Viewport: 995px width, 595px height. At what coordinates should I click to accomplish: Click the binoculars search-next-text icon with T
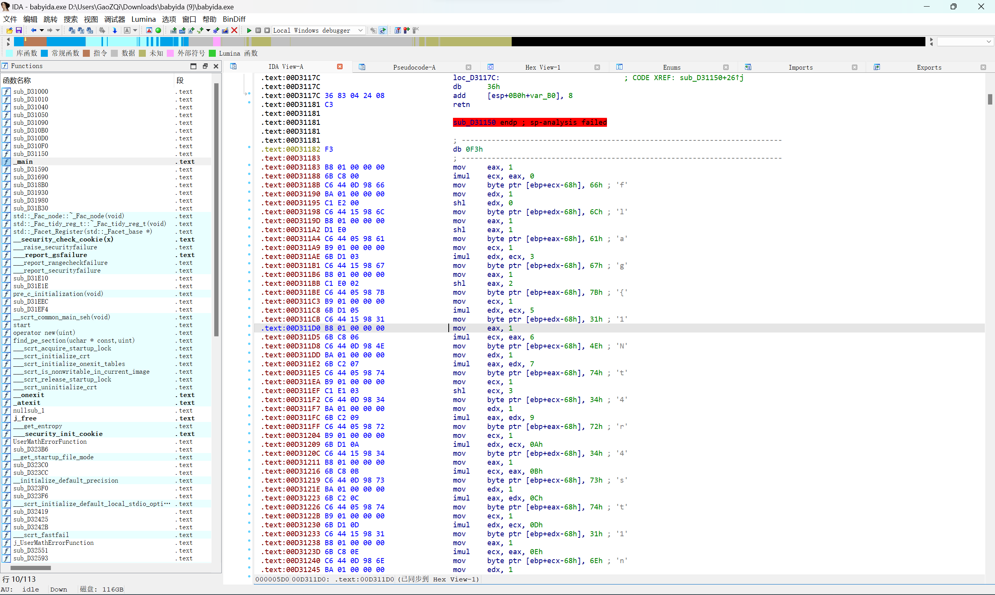81,30
